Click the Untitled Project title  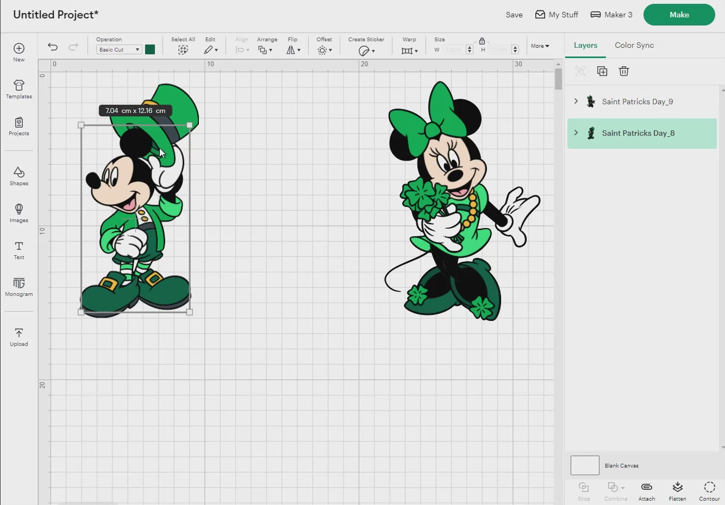[55, 15]
